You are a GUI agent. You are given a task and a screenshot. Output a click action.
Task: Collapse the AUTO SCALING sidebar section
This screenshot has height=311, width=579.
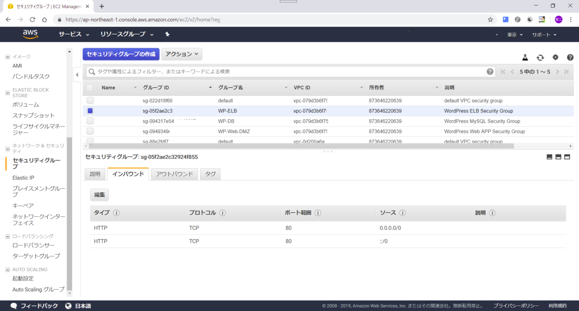click(7, 269)
